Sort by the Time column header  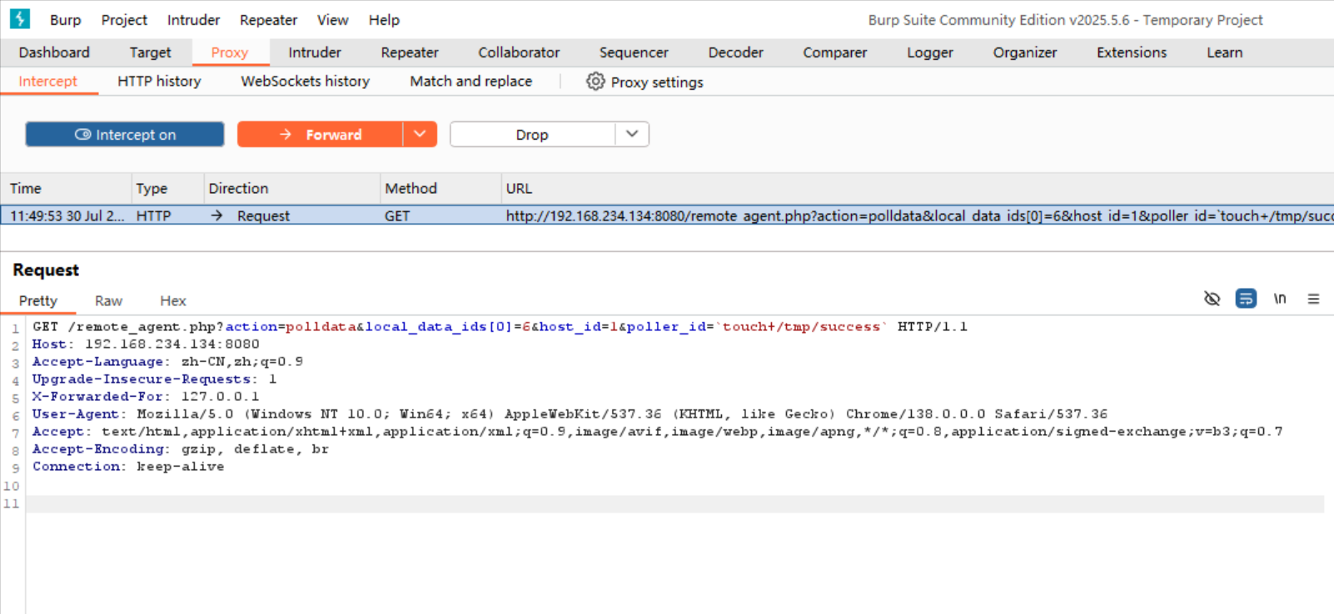[67, 189]
